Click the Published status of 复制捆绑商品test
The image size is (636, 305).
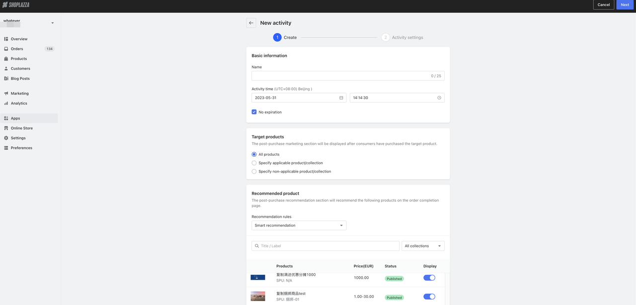pyautogui.click(x=394, y=298)
